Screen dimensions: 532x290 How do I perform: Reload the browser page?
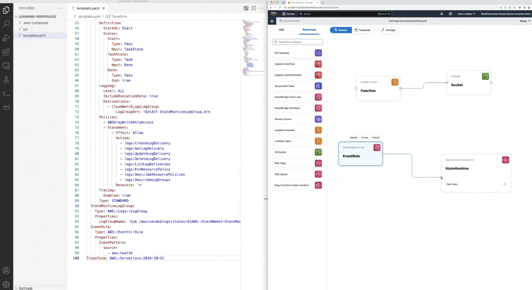pos(280,7)
